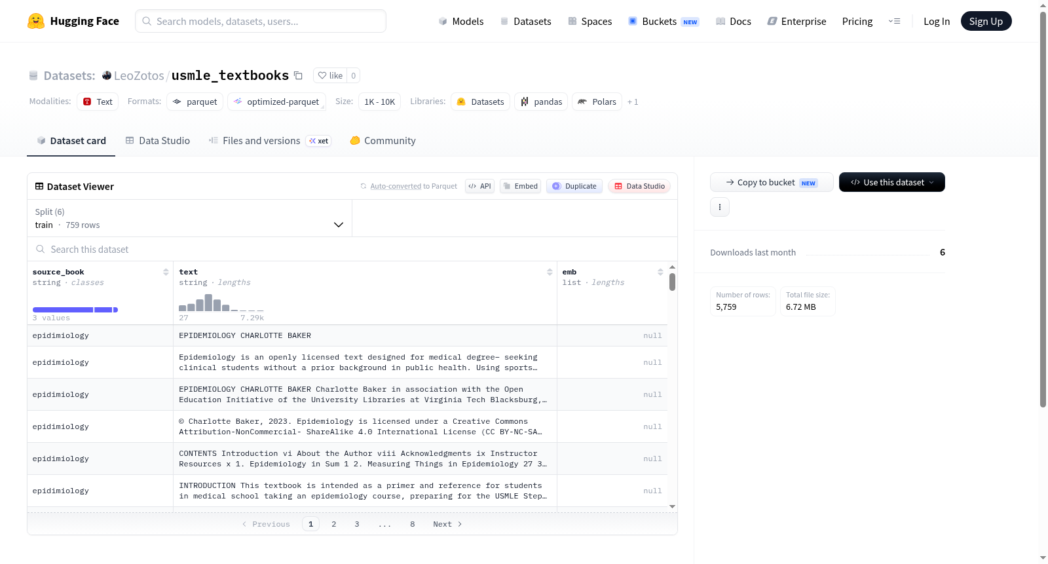Click the table vertical scrollbar thumb
This screenshot has width=1048, height=564.
(x=672, y=282)
